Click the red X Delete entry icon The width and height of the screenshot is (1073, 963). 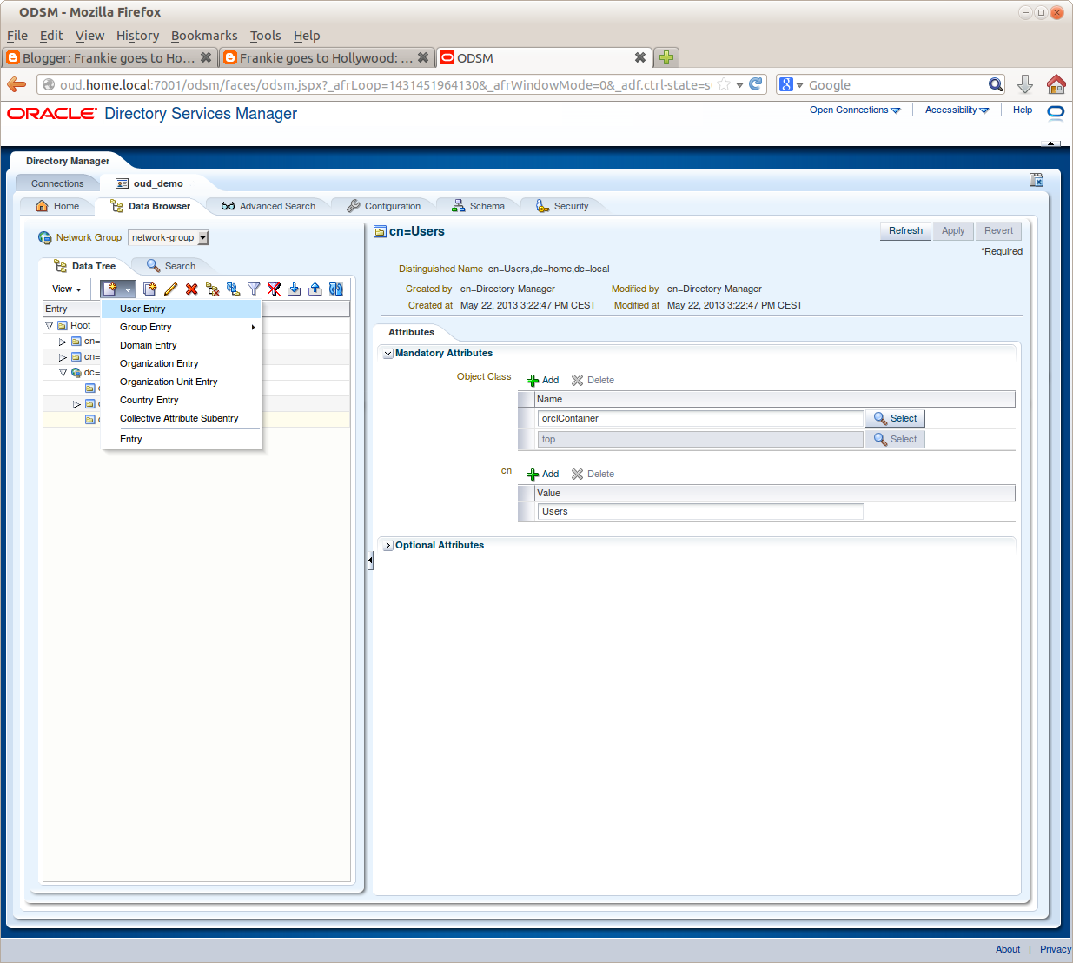coord(191,289)
